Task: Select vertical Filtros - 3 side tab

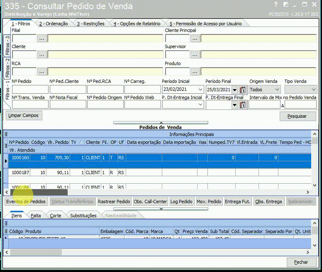Action: click(x=7, y=46)
